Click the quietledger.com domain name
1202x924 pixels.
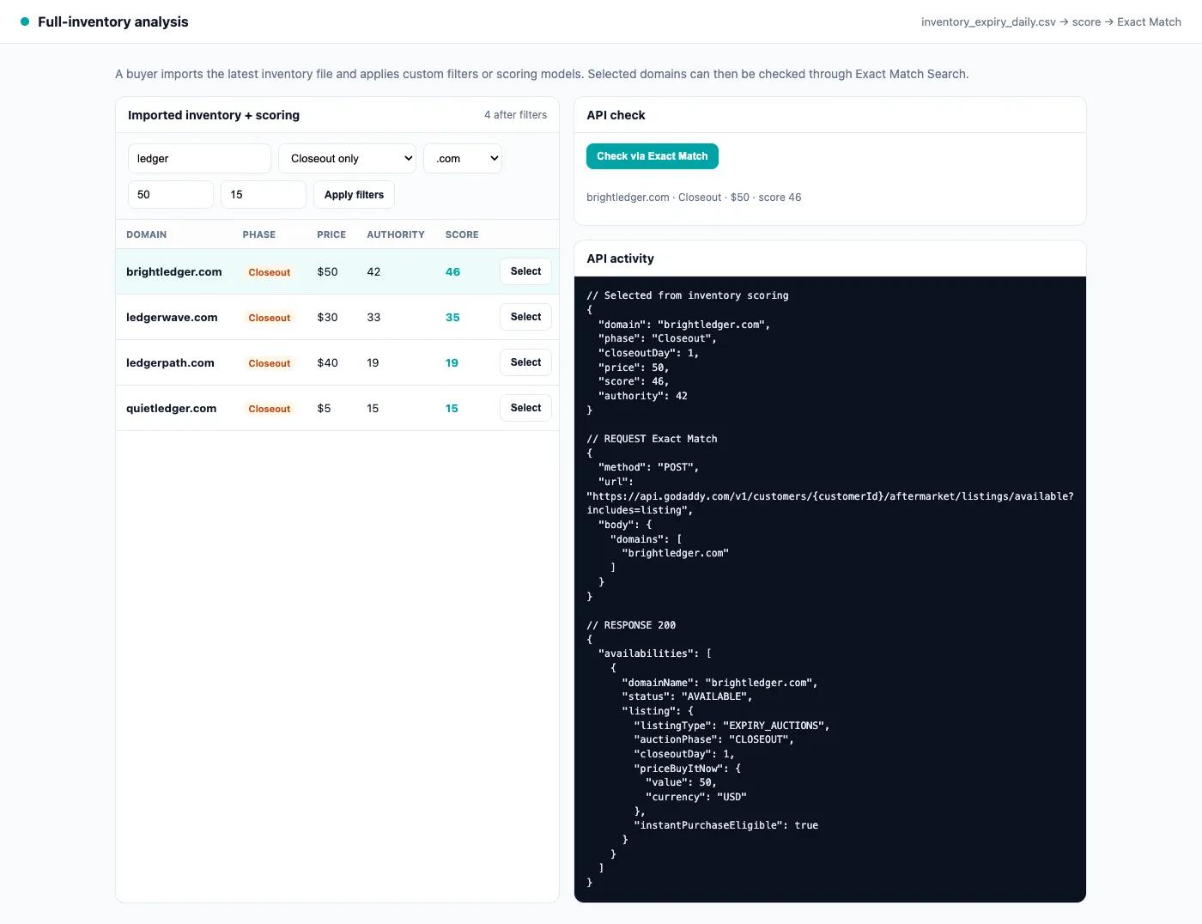[x=172, y=409]
